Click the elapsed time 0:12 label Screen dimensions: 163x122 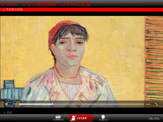click(15, 104)
